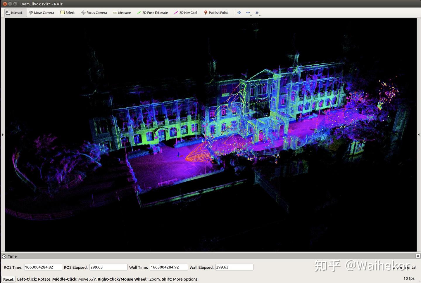This screenshot has width=421, height=283.
Task: Open the eye view options dropdown
Action: pos(257,13)
